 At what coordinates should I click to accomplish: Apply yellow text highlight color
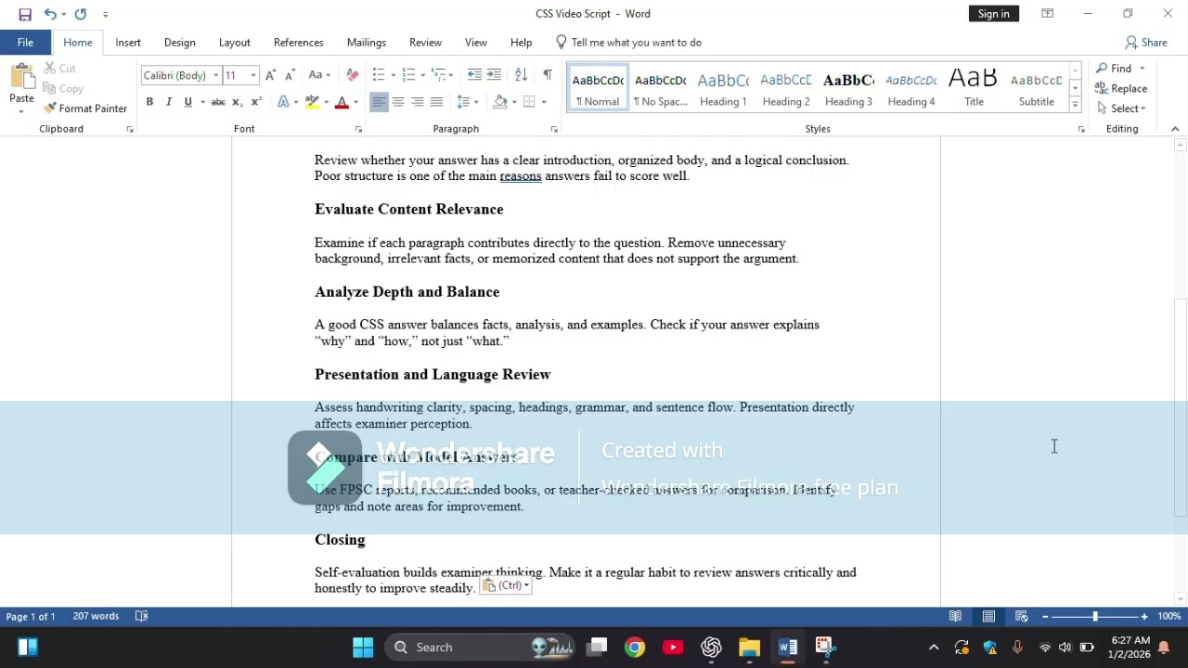point(313,102)
